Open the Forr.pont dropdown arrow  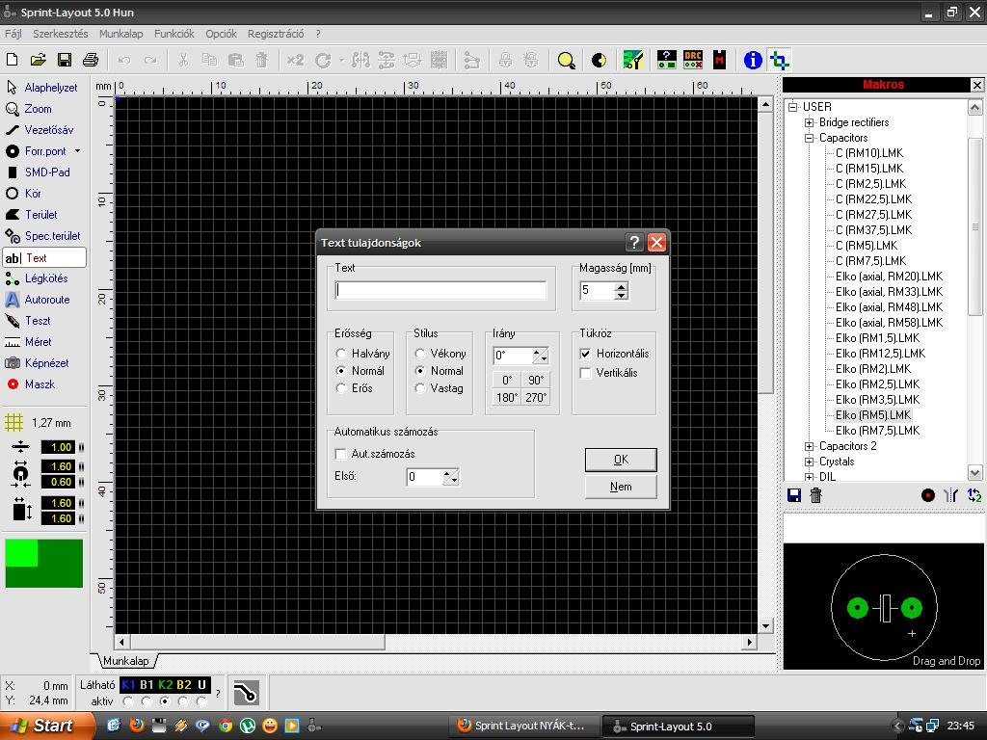77,151
